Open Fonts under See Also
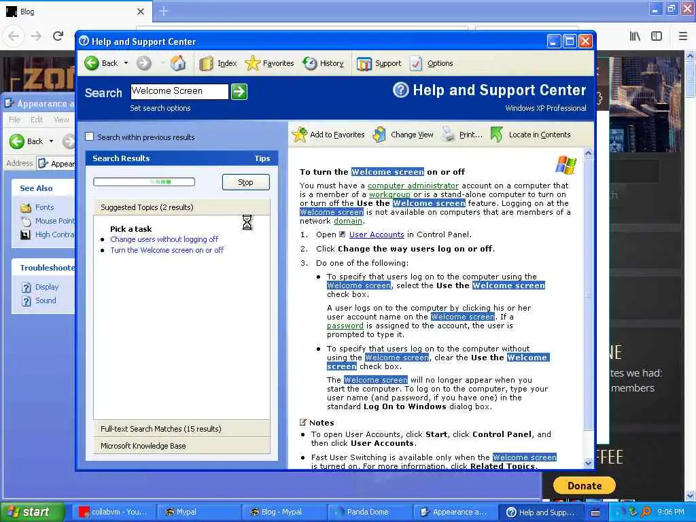 pos(44,207)
